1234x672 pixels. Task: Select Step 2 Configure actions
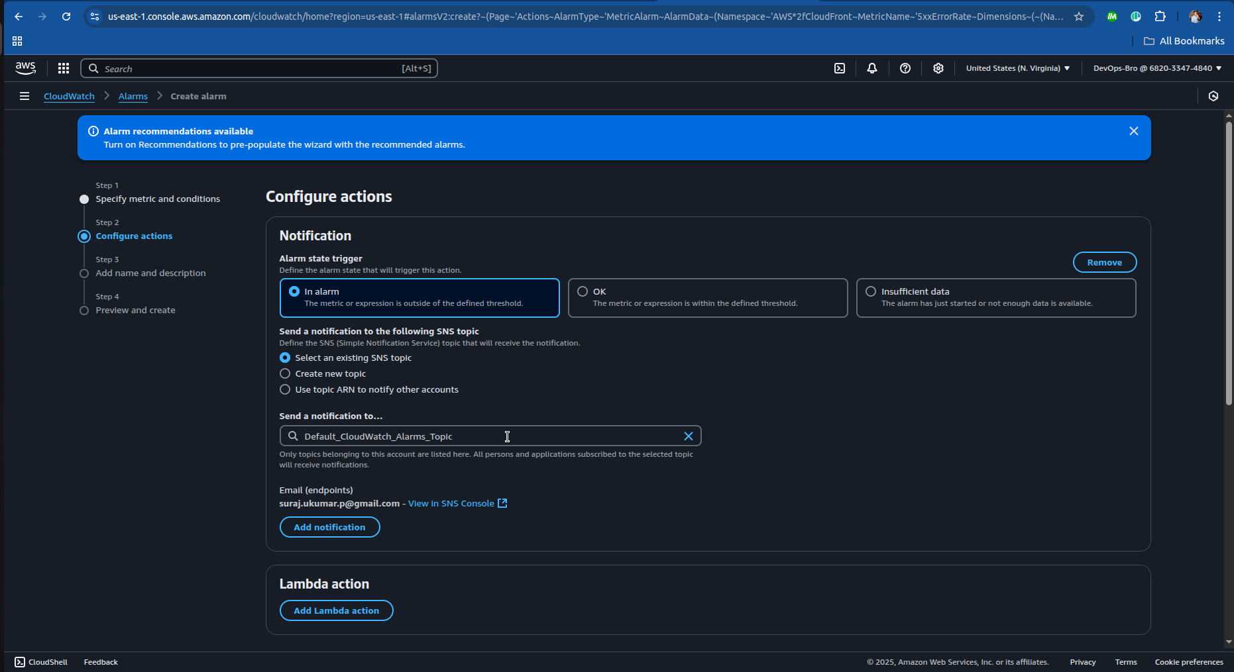click(134, 236)
